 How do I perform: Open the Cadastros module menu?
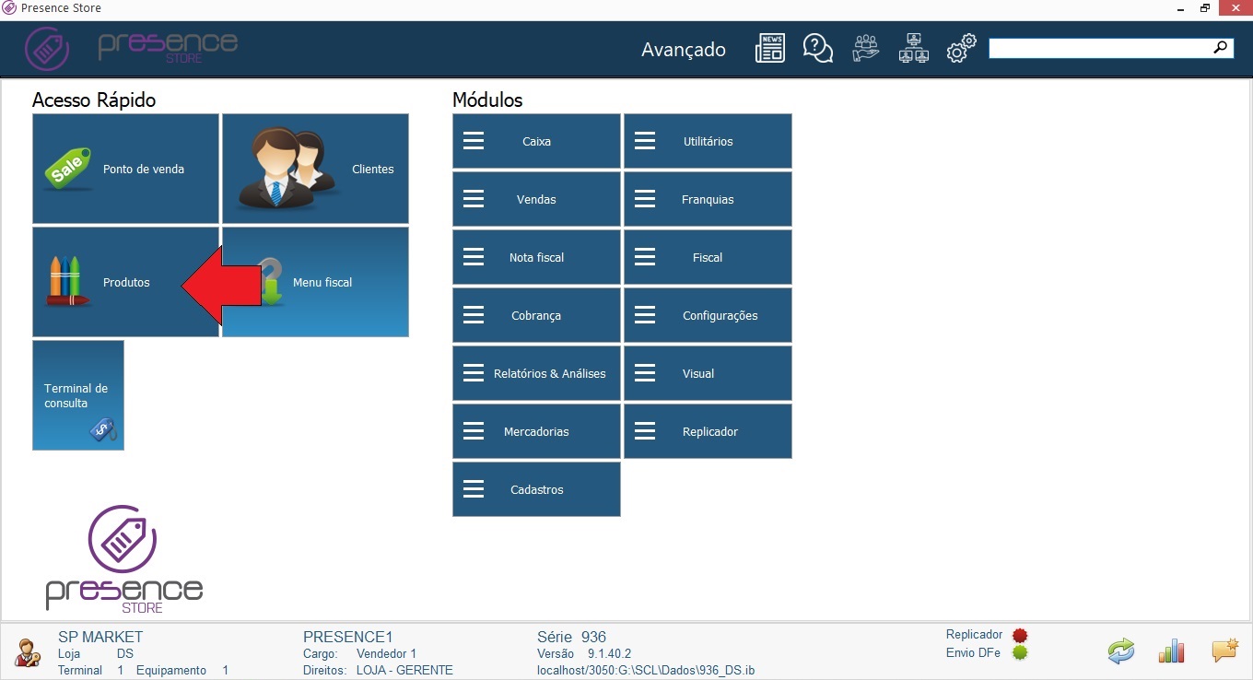coord(536,489)
